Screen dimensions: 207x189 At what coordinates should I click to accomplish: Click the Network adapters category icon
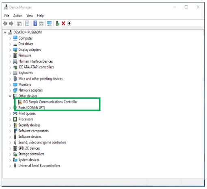(x=15, y=90)
